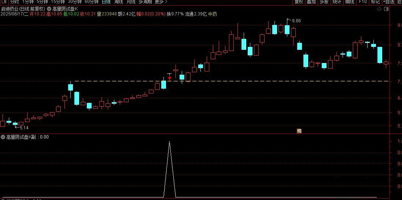Click the change value 幅0.02(0.20%)
402x200 pixels.
pyautogui.click(x=151, y=14)
